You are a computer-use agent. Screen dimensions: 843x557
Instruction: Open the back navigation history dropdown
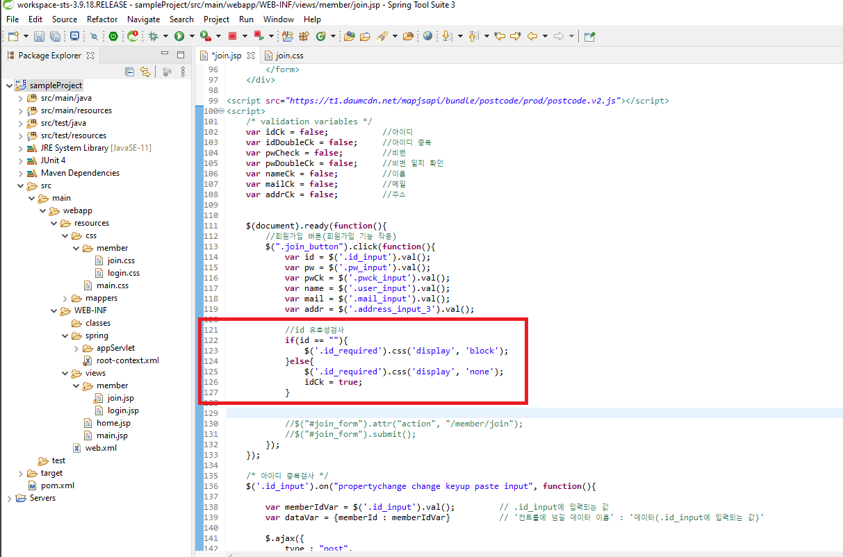pos(545,36)
